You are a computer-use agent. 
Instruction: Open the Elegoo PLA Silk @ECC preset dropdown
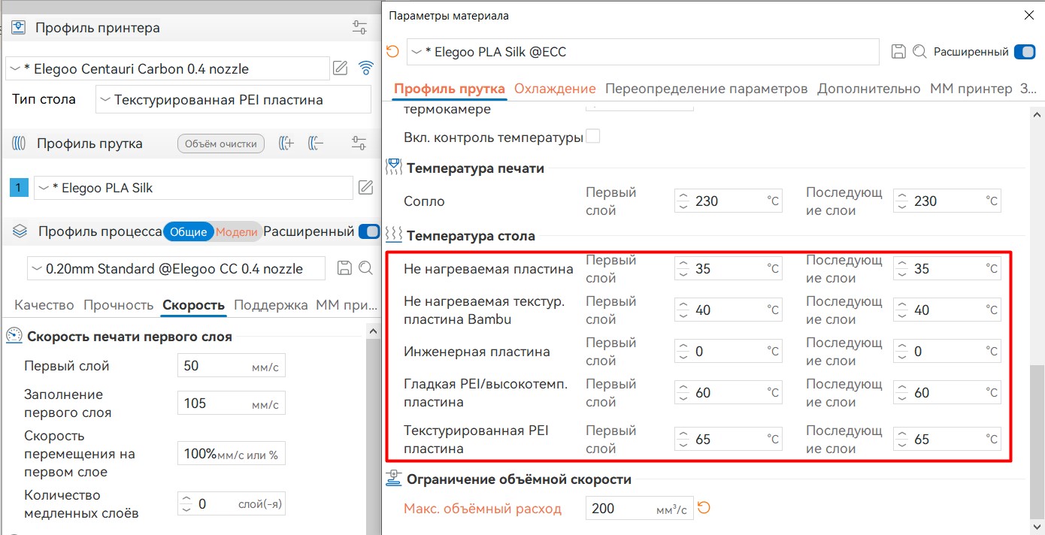pos(643,52)
